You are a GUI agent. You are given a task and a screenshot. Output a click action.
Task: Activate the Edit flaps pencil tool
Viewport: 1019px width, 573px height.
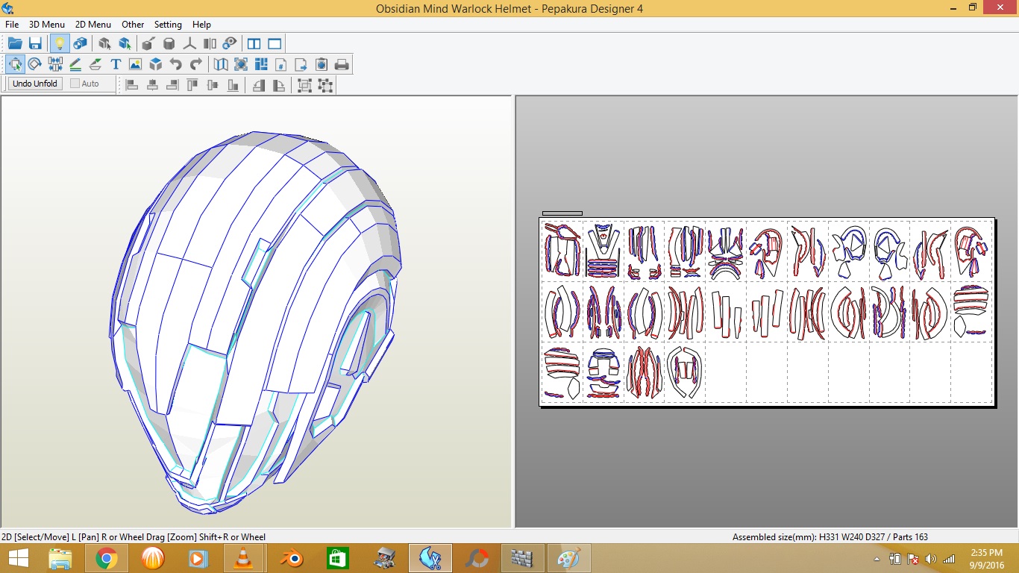[x=75, y=64]
